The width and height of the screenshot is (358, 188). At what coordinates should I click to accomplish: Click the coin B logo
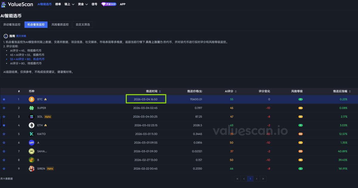tap(32, 160)
